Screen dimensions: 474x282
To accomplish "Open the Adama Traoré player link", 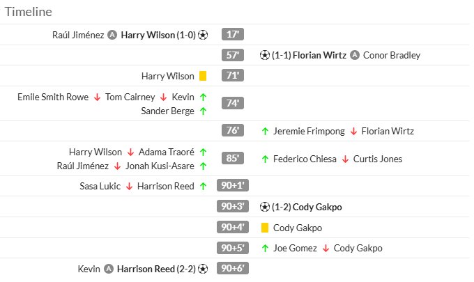I will 167,152.
